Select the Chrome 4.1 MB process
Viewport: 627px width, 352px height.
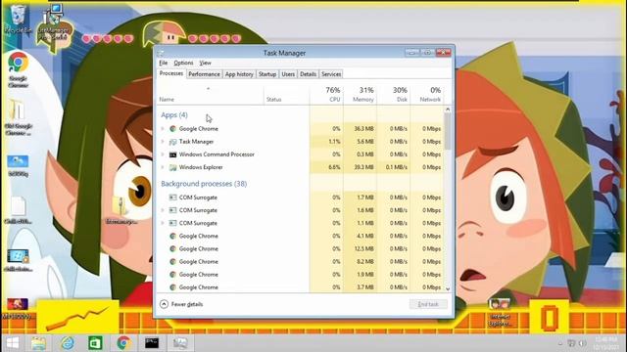pyautogui.click(x=301, y=236)
